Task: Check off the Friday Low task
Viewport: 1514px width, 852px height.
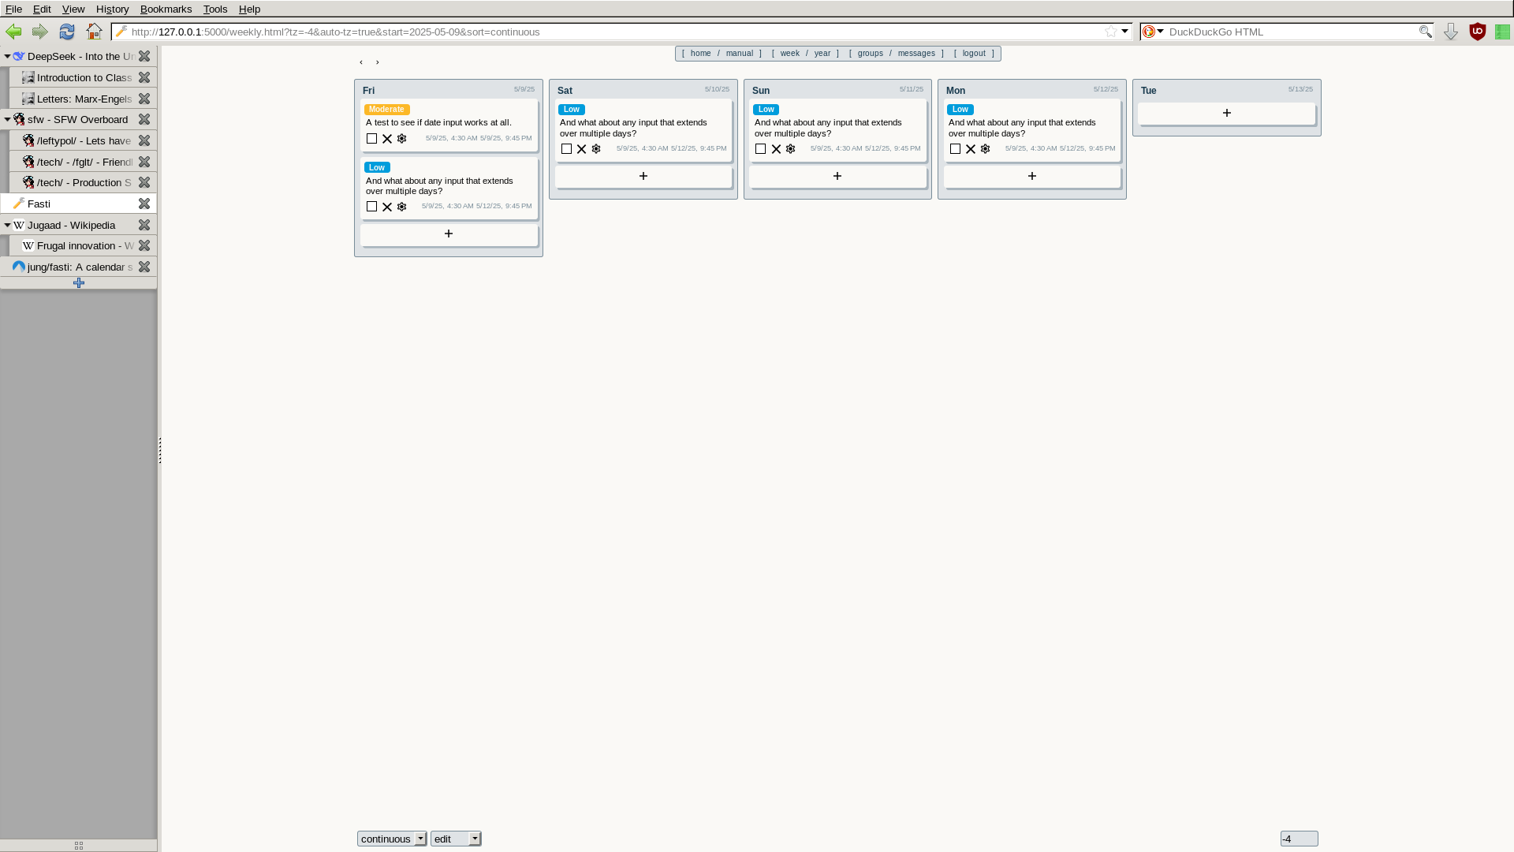Action: coord(372,207)
